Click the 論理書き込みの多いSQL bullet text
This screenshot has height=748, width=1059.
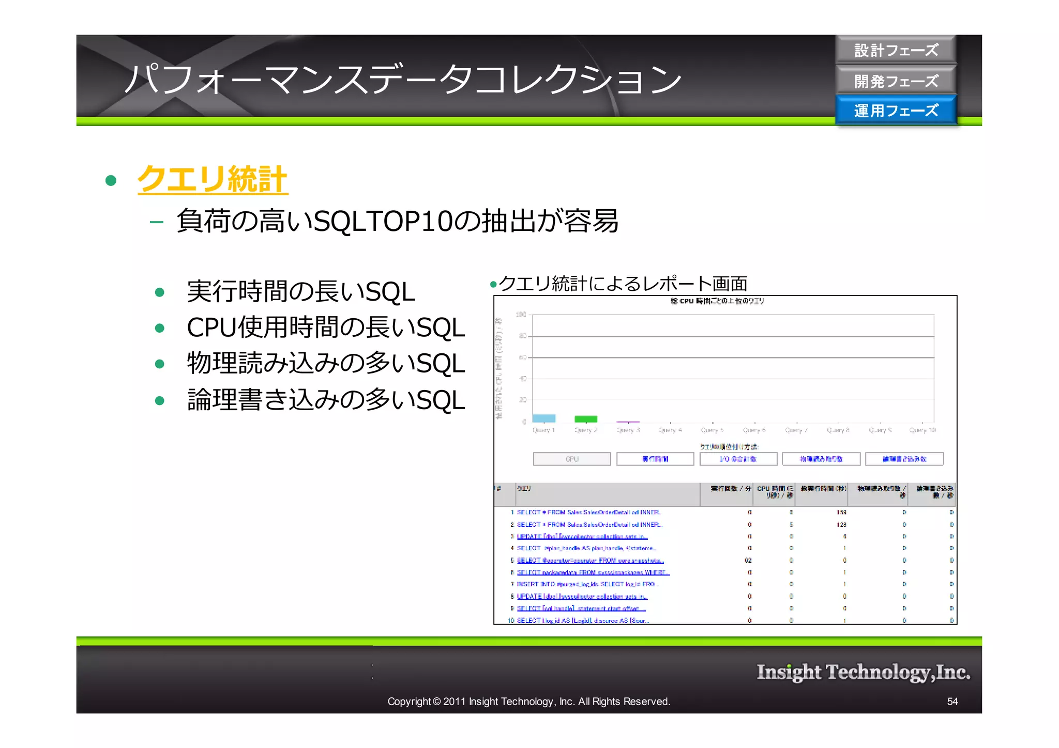click(326, 400)
